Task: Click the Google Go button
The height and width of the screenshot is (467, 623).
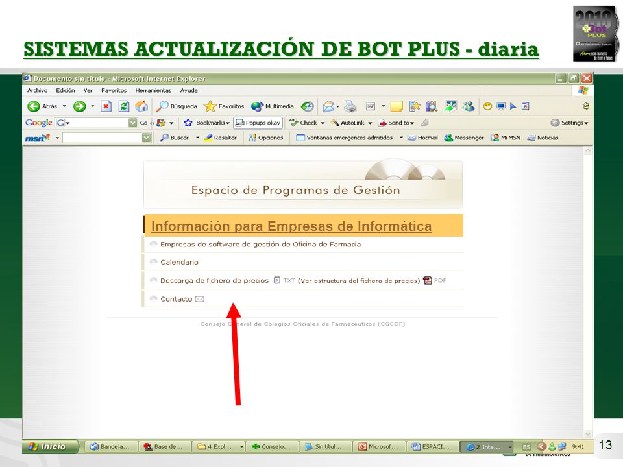Action: [143, 123]
